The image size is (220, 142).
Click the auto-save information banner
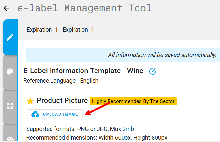point(123,55)
